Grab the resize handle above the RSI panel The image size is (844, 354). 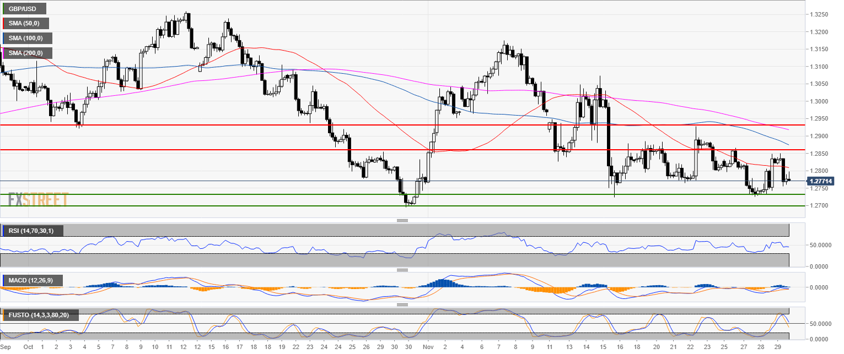pos(402,220)
